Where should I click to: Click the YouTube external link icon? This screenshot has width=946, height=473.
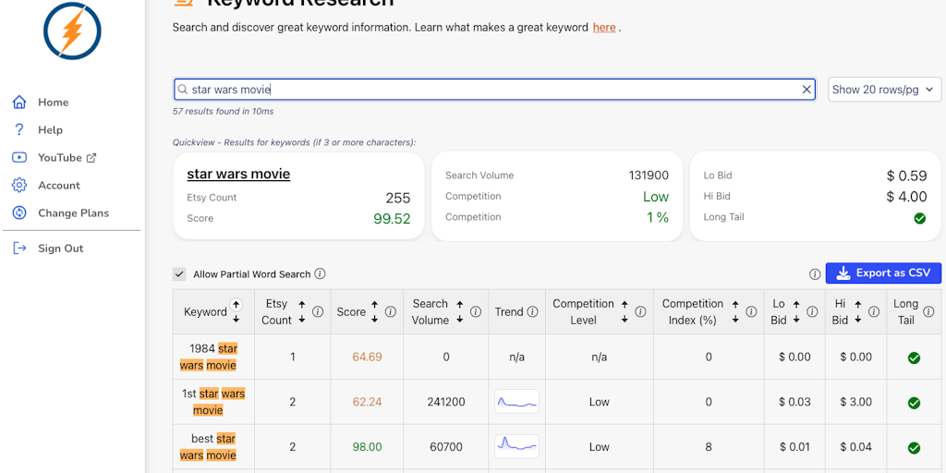[91, 158]
